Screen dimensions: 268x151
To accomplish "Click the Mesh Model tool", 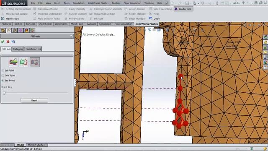I will pos(10,18).
